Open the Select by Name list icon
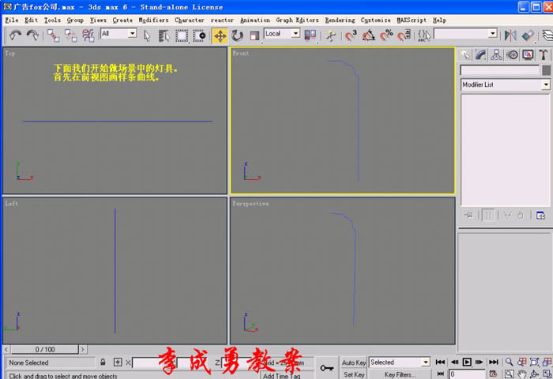 tap(164, 36)
